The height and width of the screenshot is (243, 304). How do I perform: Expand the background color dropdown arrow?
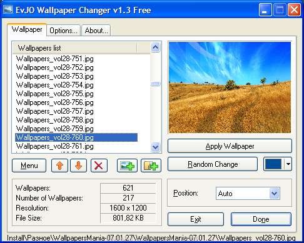(288, 164)
